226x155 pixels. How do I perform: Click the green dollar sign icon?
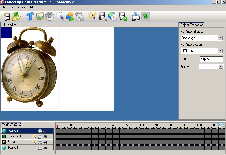click(146, 16)
